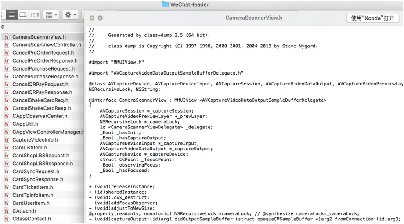Click the header file icon beside CardSyncRequest.h
Viewport: 404px width, 224px height.
click(x=7, y=171)
